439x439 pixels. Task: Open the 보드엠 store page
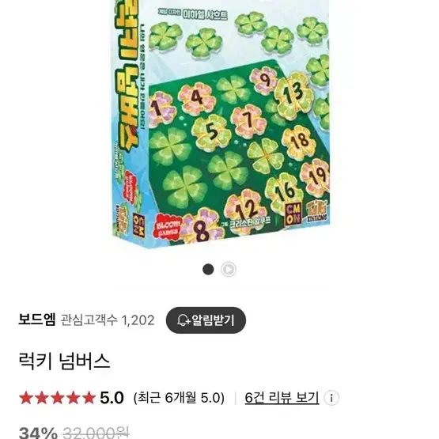(x=37, y=320)
